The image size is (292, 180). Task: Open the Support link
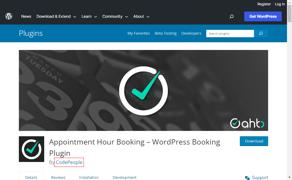point(260,177)
